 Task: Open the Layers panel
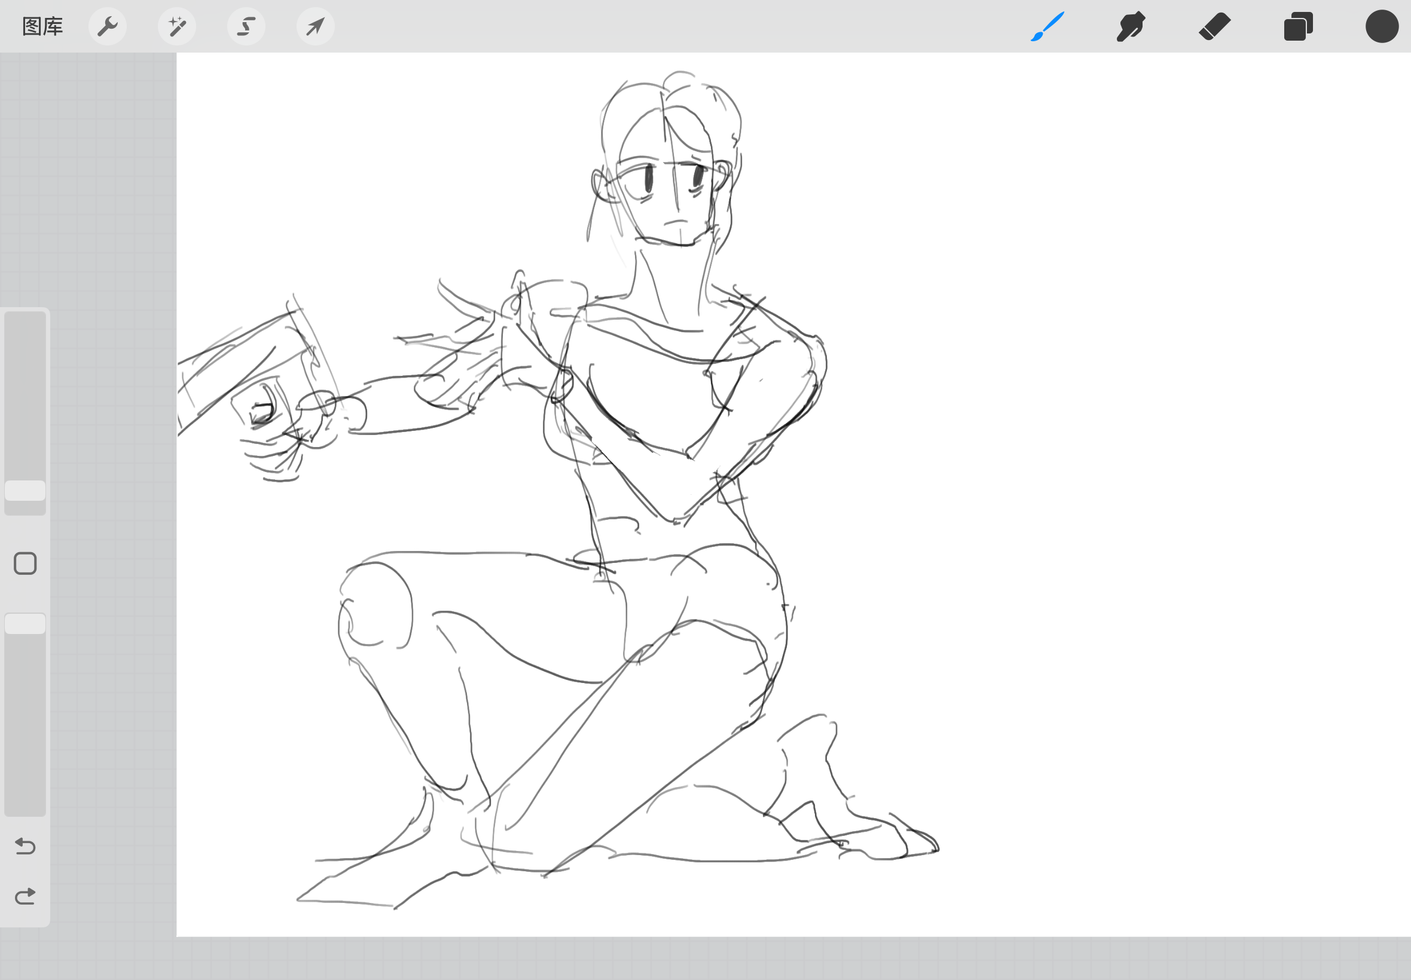point(1298,26)
